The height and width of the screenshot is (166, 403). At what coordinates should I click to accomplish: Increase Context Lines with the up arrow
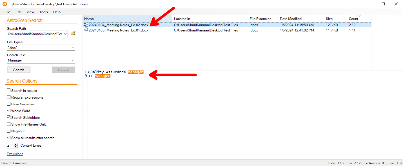16,144
